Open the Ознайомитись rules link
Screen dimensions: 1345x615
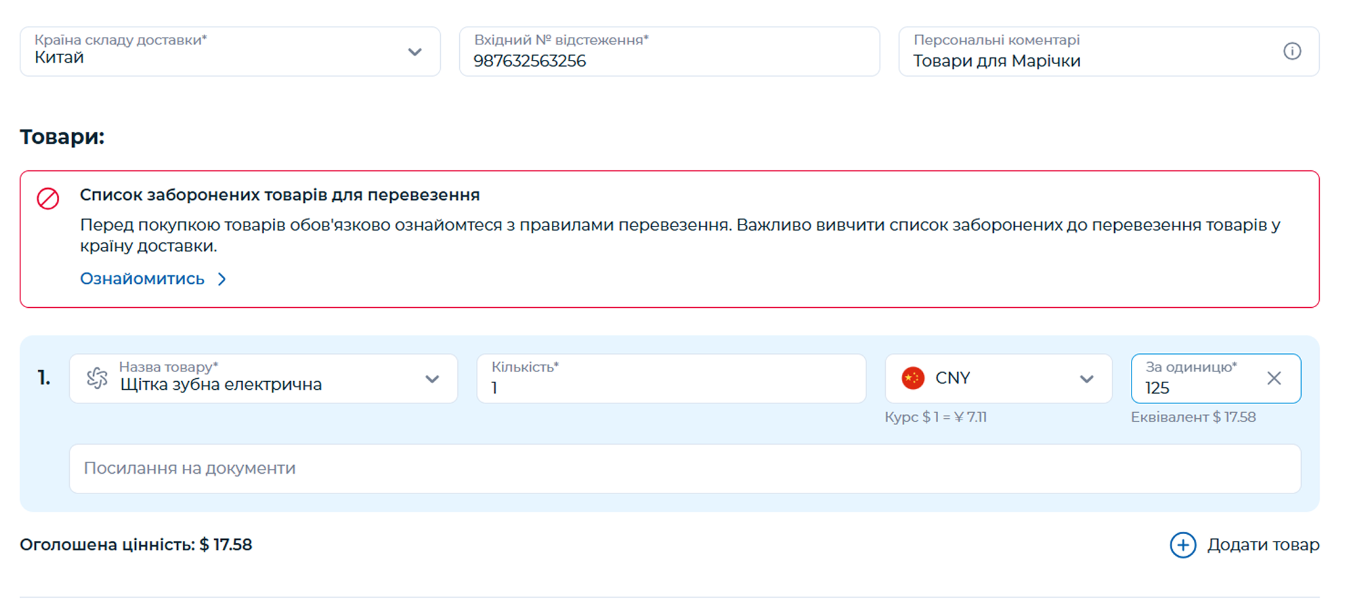tap(142, 279)
